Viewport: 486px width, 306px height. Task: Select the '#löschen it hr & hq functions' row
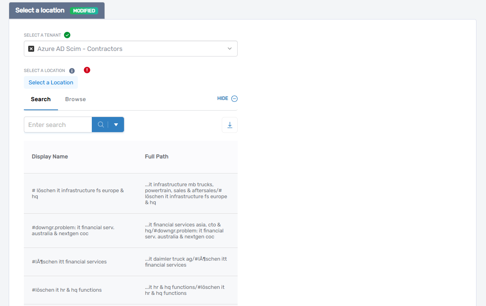tap(67, 290)
